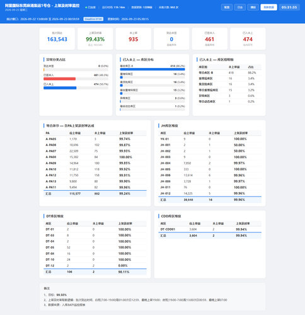
Task: Click the PA column header
Action: [47, 133]
